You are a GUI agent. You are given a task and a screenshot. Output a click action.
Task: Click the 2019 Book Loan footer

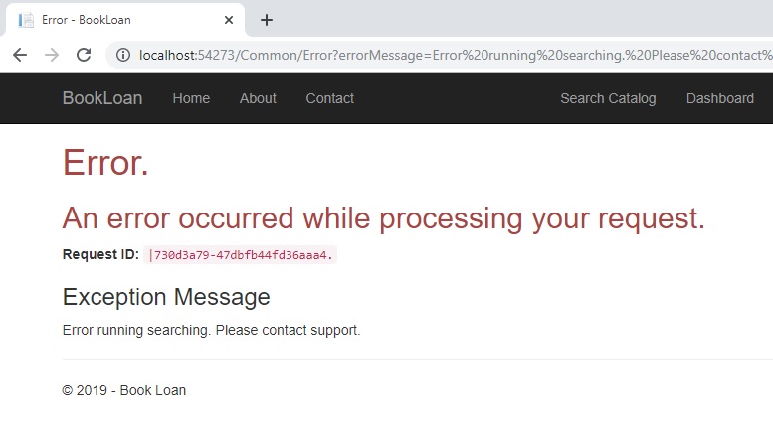coord(123,390)
